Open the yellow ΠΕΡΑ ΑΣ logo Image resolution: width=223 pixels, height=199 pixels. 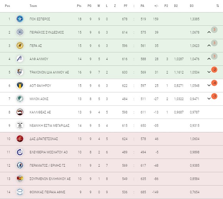tap(20, 45)
